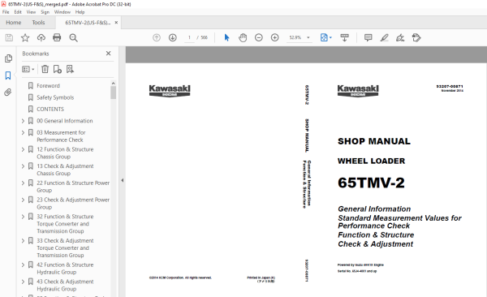The image size is (487, 297).
Task: Open the Window menu
Action: click(x=62, y=12)
